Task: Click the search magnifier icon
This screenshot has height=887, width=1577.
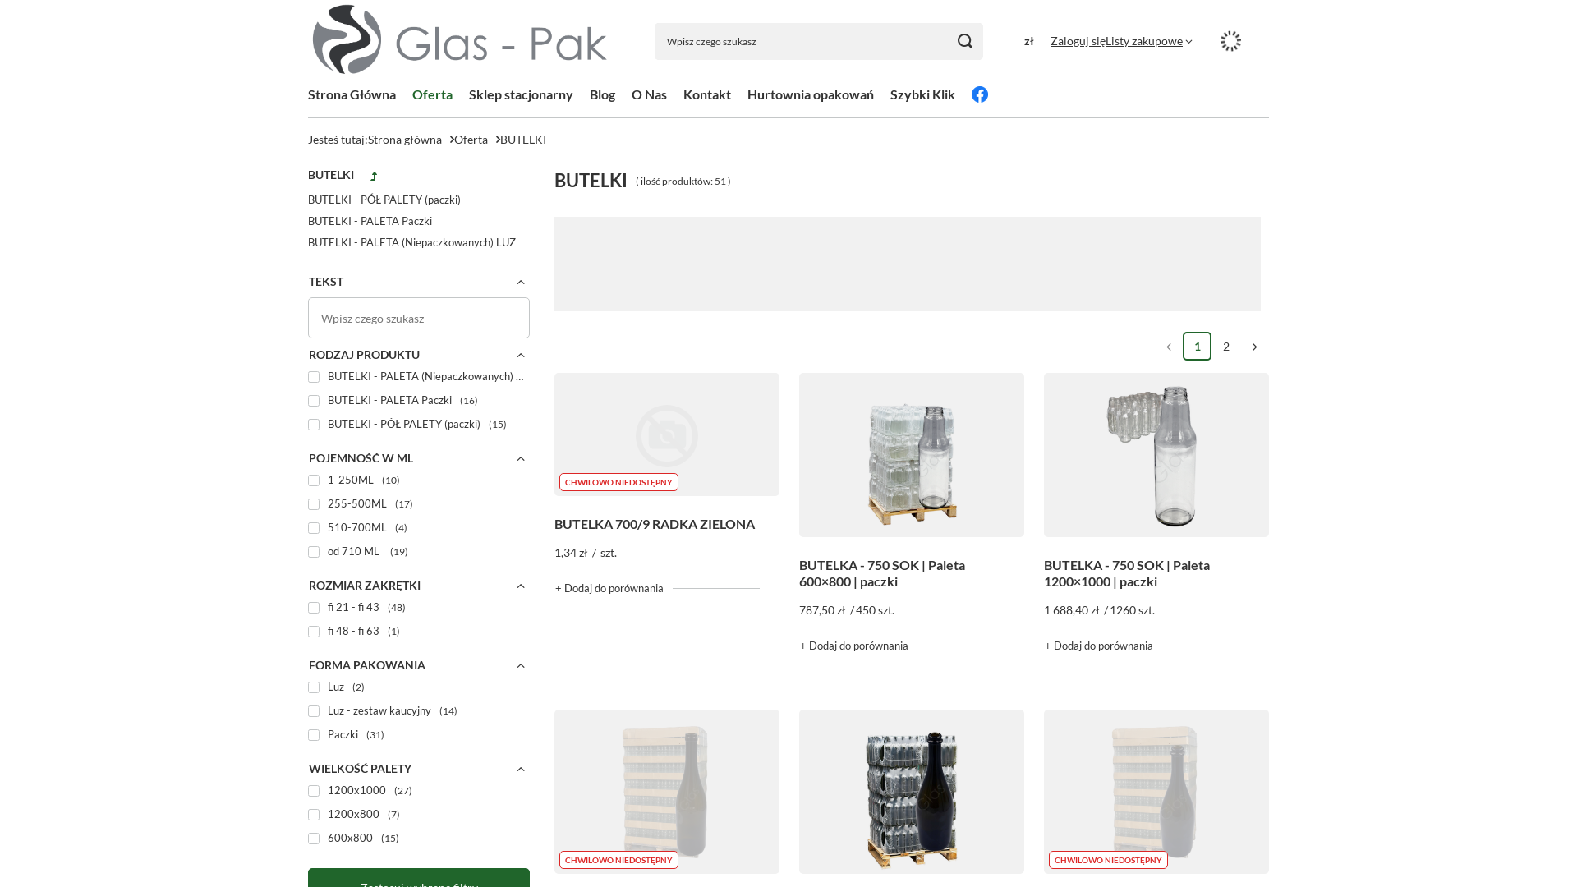Action: [965, 41]
